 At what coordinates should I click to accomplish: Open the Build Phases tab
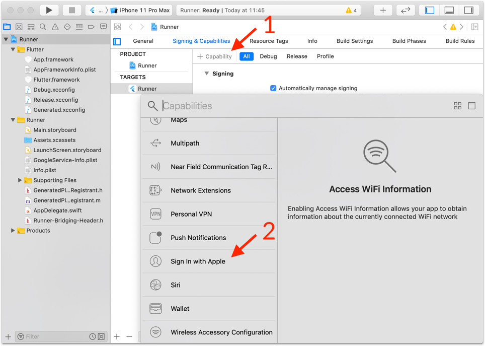pyautogui.click(x=409, y=41)
